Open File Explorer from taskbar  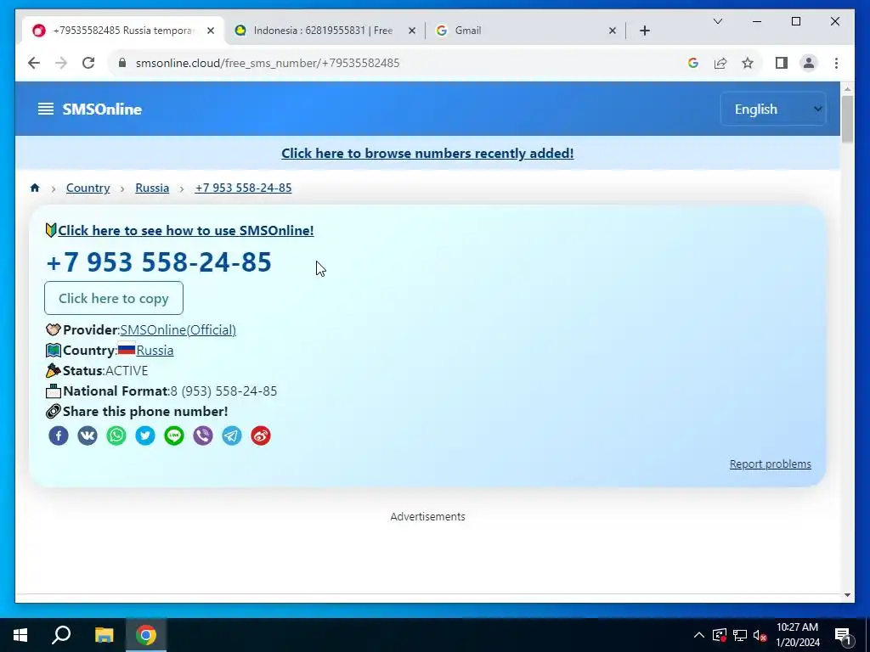(104, 635)
